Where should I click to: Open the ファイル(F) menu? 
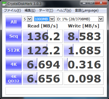tap(12, 10)
